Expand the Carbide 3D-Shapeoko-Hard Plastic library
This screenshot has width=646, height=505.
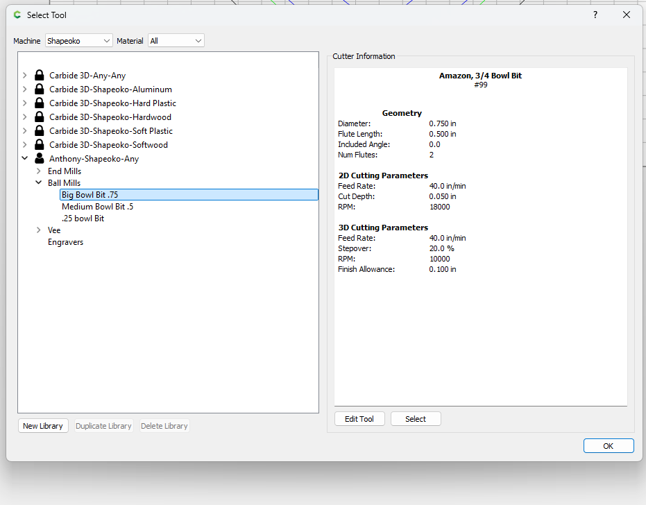pos(25,103)
